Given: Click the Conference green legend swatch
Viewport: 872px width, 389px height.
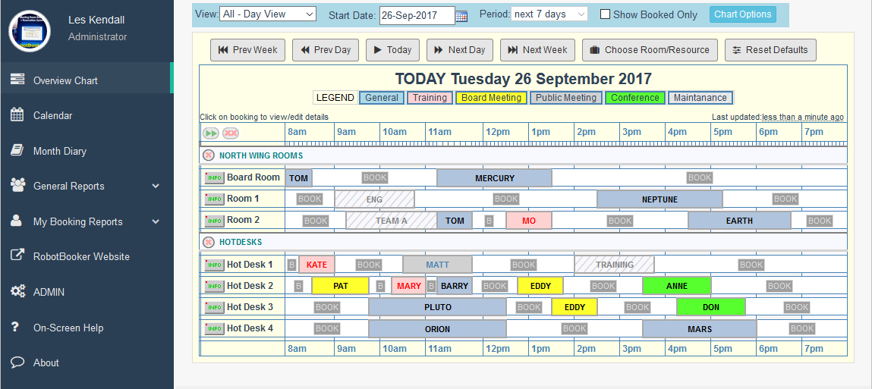Looking at the screenshot, I should coord(635,98).
